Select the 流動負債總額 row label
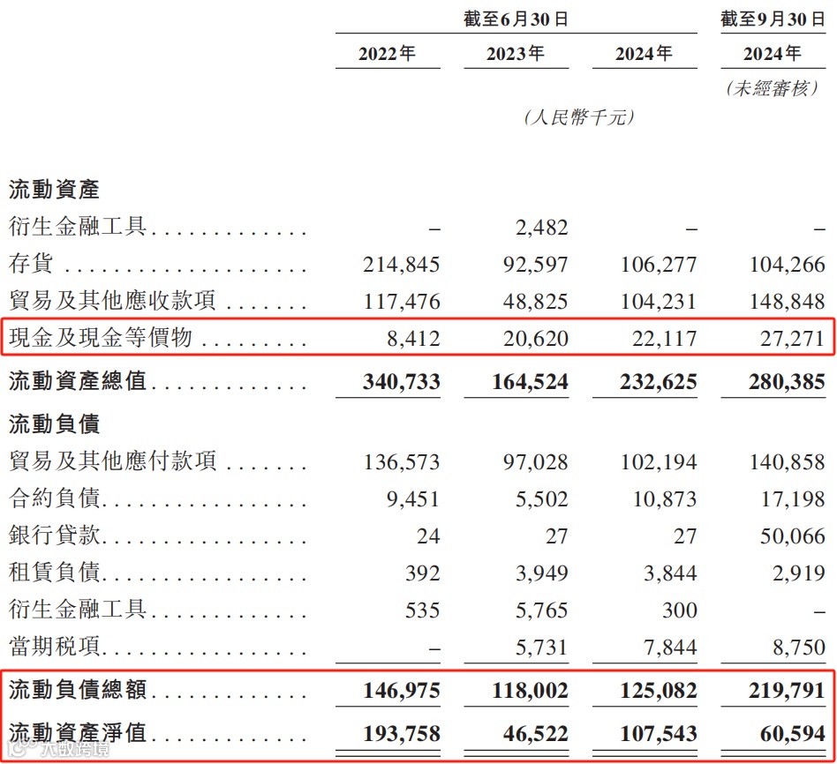Viewport: 837px width, 764px height. pyautogui.click(x=78, y=689)
